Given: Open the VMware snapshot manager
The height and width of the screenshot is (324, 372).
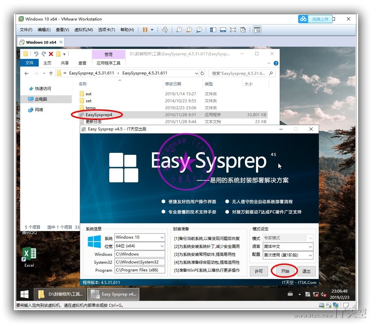Looking at the screenshot, I should 199,30.
